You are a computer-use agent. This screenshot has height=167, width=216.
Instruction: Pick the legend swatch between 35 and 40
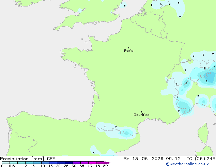[84, 163]
